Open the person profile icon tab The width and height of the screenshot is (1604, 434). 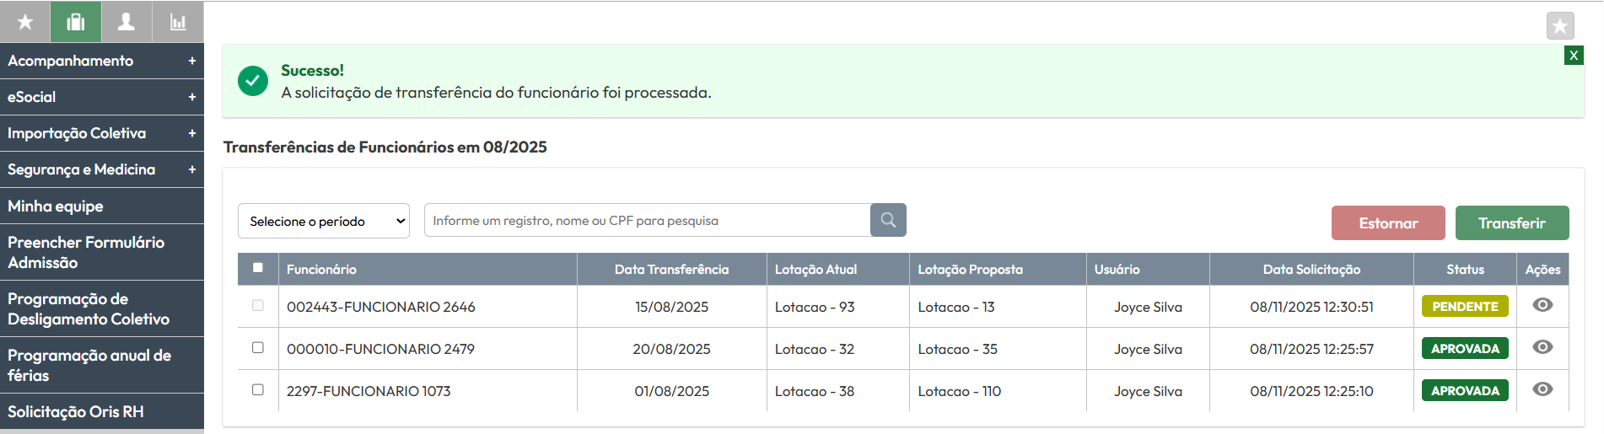[126, 22]
